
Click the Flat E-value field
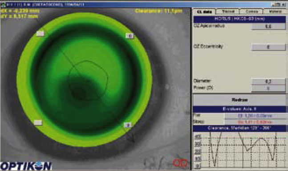[255, 116]
